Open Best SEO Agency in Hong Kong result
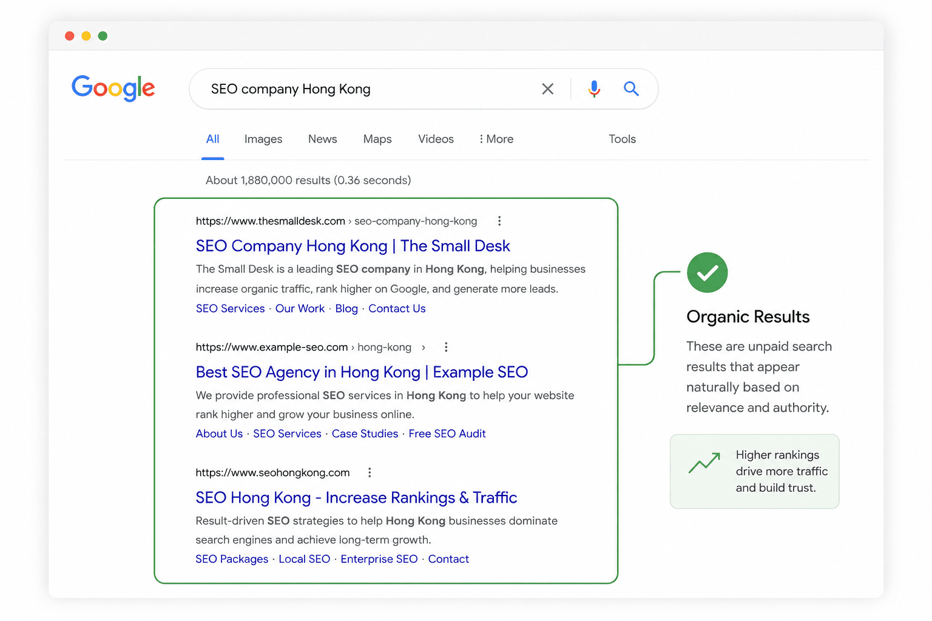Image resolution: width=932 pixels, height=621 pixels. click(362, 372)
